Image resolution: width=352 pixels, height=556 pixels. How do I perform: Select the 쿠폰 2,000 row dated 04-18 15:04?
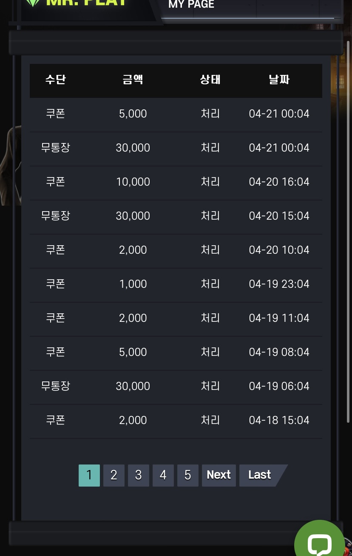[x=176, y=421]
